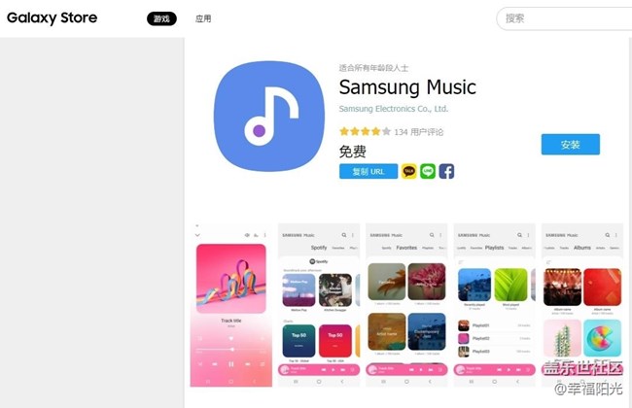Click the 复制 URL button
This screenshot has height=408, width=632.
[369, 172]
